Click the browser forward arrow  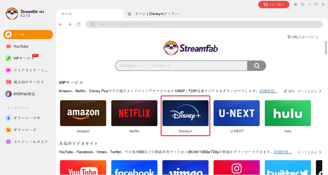[x=70, y=24]
